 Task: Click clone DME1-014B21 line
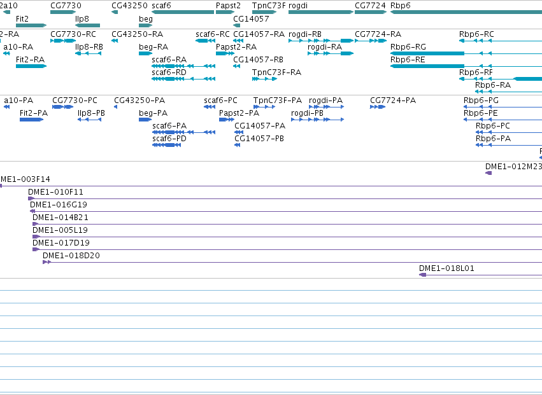(287, 224)
